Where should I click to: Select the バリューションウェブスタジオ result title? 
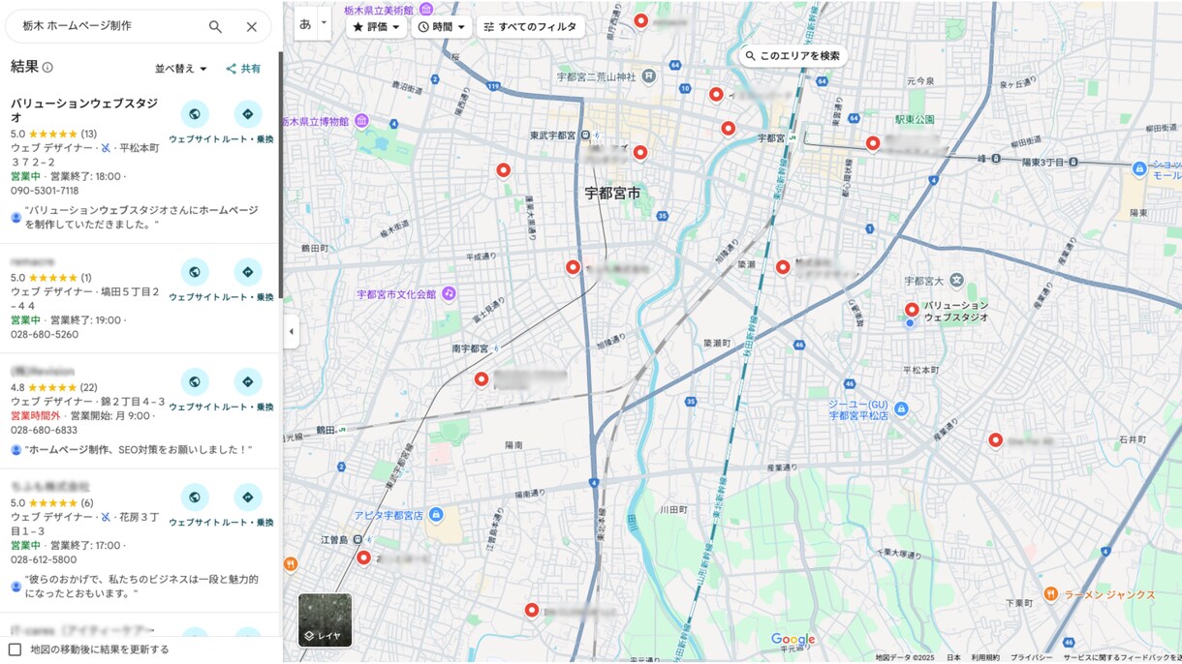point(84,109)
